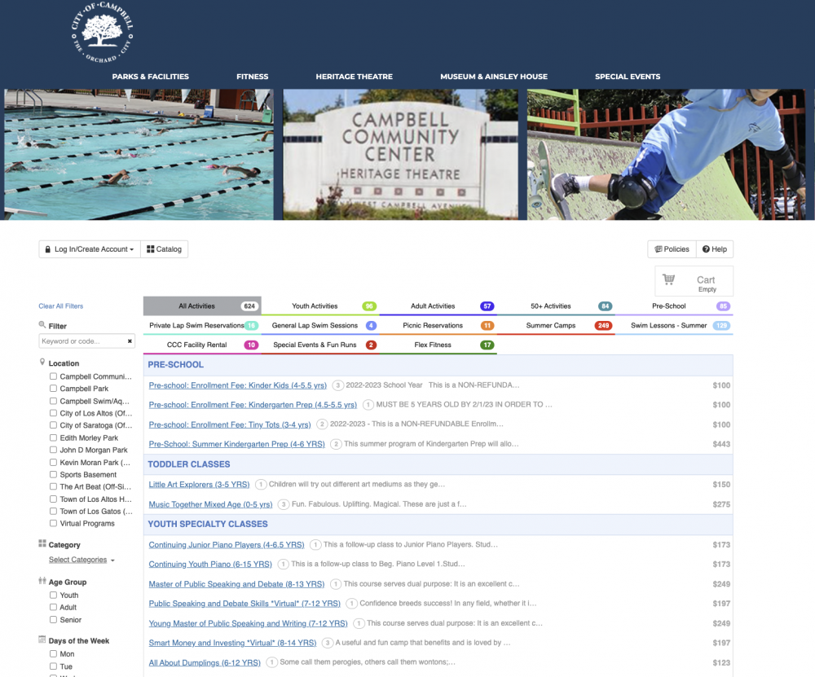Click the count badge beside Summer Kindergarten Prep
The image size is (815, 677).
pos(337,444)
